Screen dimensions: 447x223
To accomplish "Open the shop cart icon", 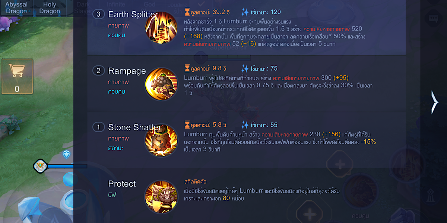I will [x=17, y=76].
